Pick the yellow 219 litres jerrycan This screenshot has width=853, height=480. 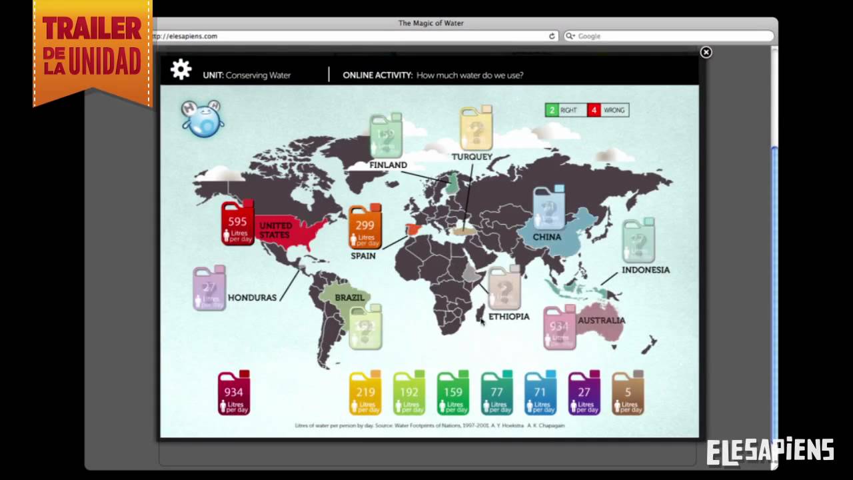tap(366, 393)
